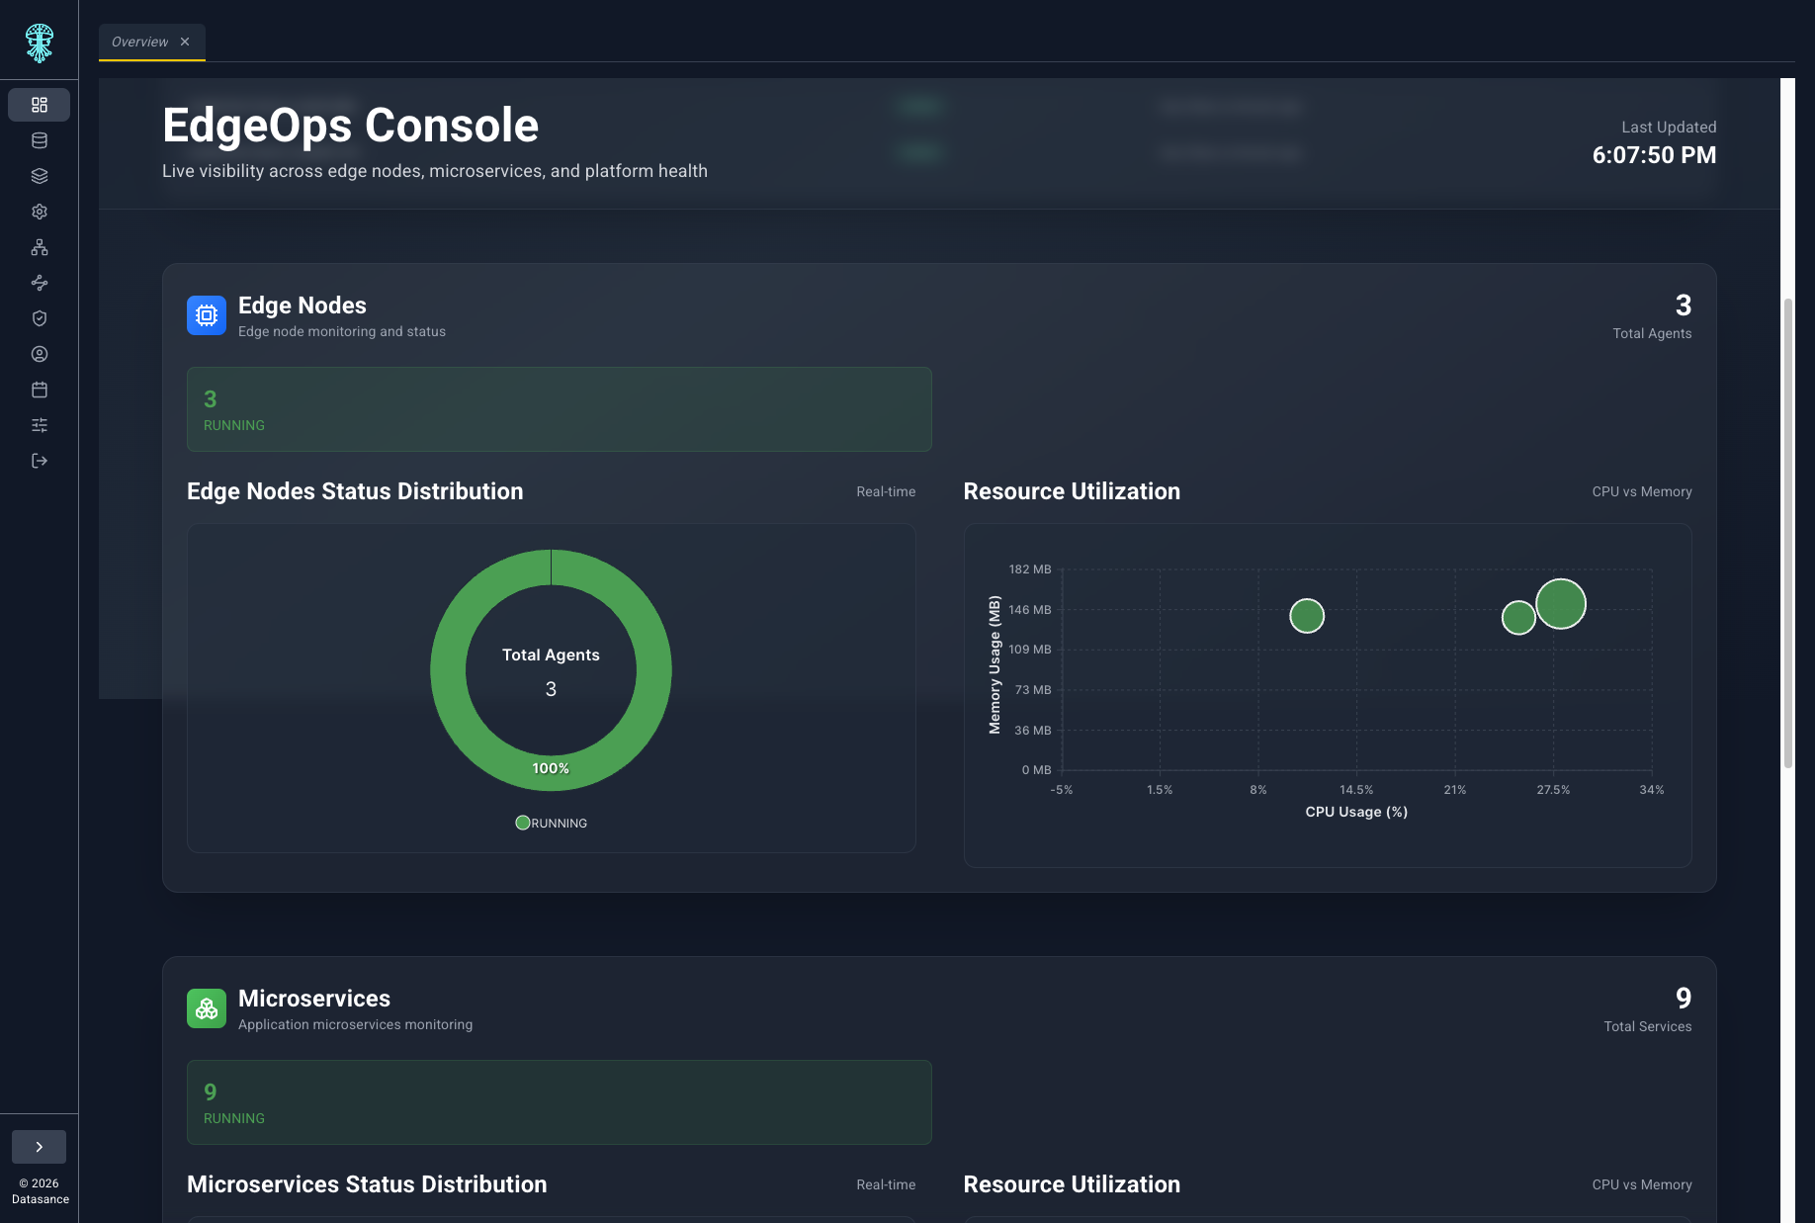This screenshot has width=1815, height=1223.
Task: Click the '© 2026 Datasance' footer text
Action: [x=41, y=1191]
